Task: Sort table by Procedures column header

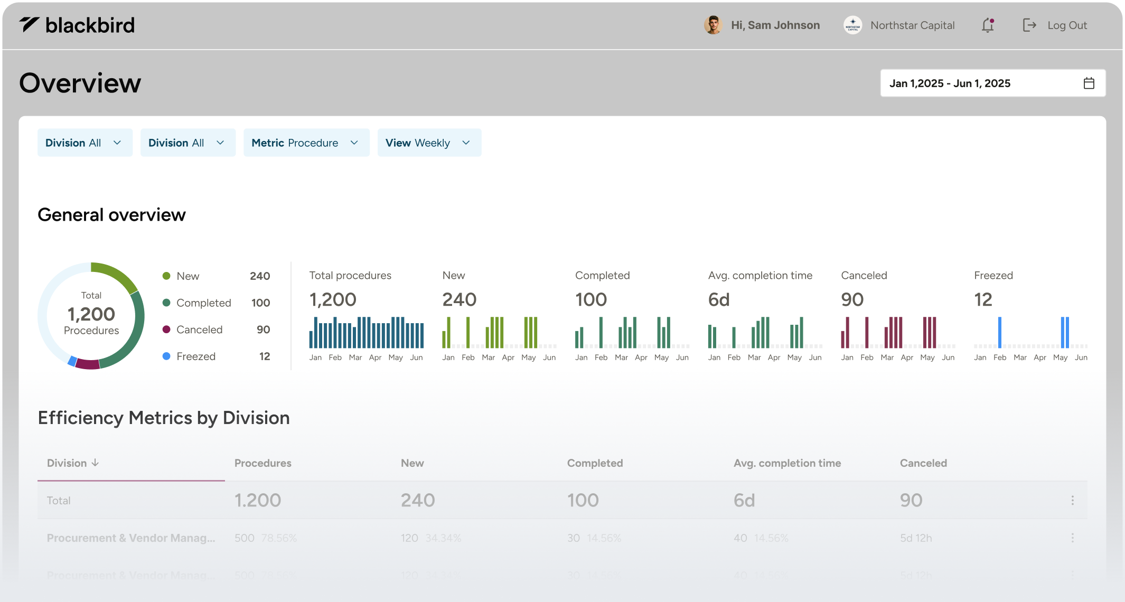Action: (262, 463)
